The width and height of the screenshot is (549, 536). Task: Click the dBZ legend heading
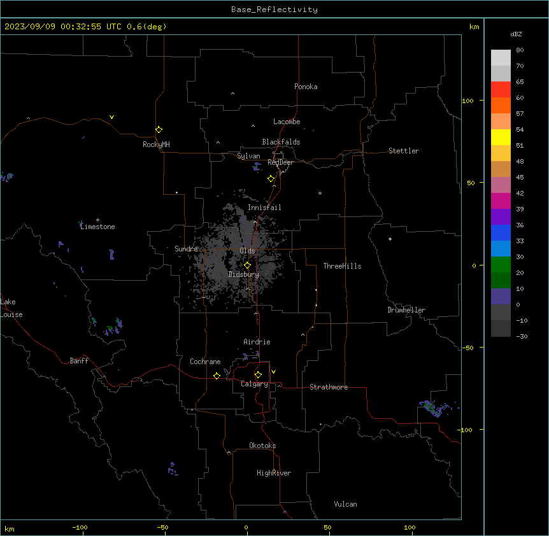pyautogui.click(x=516, y=34)
